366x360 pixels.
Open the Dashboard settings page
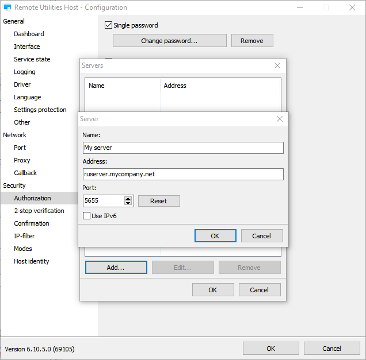tap(29, 34)
